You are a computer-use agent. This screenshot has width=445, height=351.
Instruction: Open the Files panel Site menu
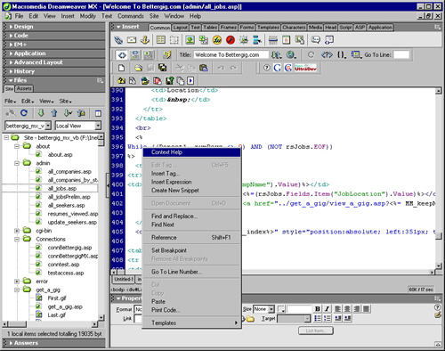coord(65,102)
